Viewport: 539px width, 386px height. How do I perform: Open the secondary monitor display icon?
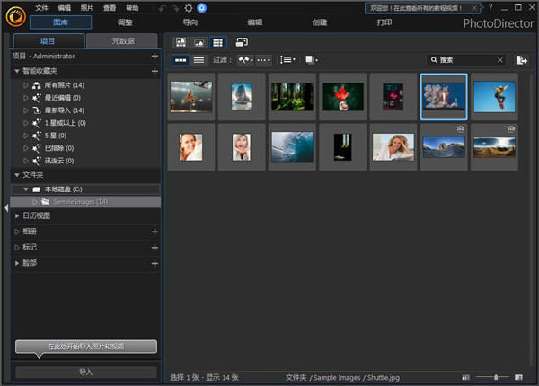point(242,42)
